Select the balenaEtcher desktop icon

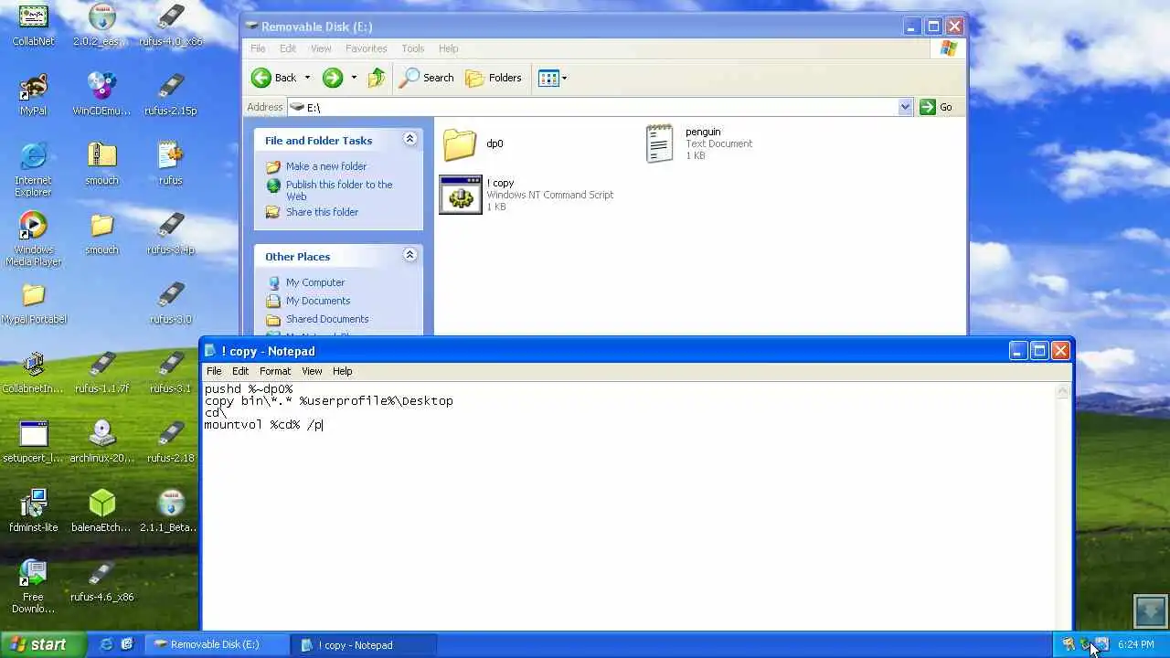point(101,511)
